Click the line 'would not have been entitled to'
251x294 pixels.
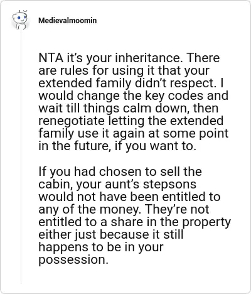[x=129, y=197]
